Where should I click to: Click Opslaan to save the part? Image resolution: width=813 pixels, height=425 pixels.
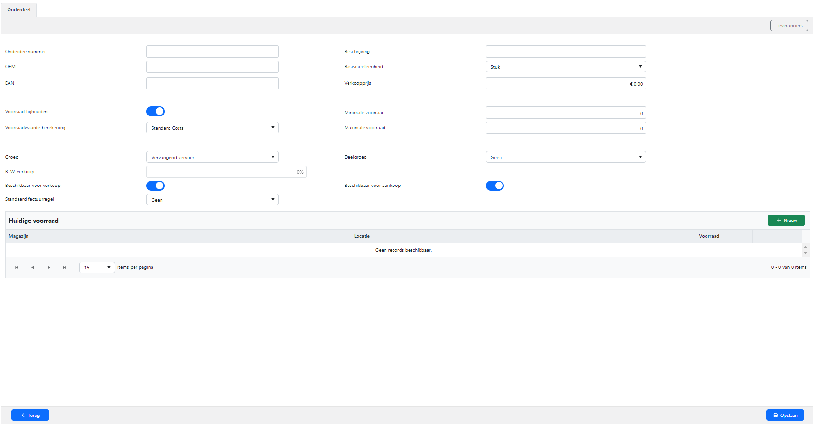tap(785, 415)
